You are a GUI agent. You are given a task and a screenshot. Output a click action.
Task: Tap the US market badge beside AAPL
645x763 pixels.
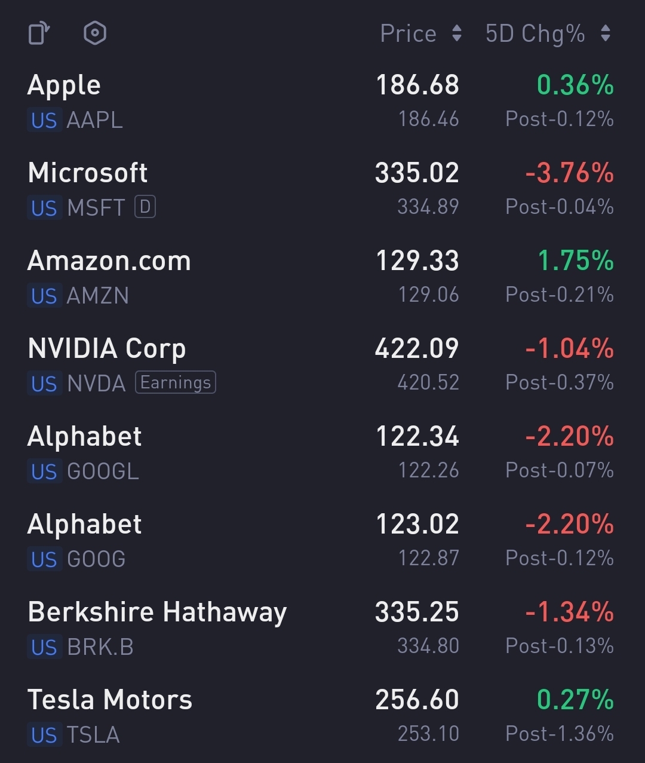44,120
